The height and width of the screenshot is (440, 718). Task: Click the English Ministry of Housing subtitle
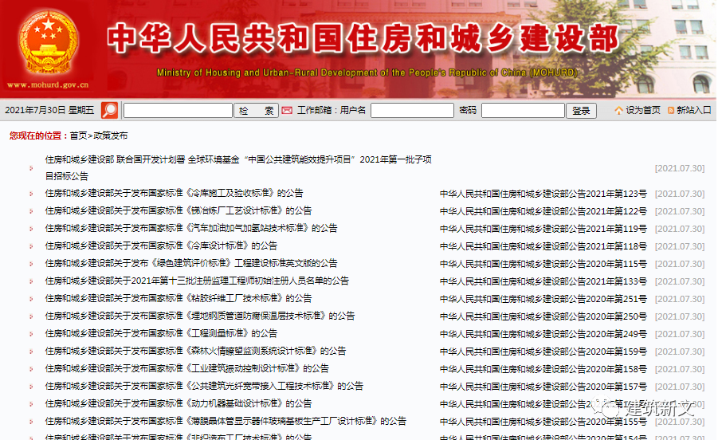pyautogui.click(x=367, y=73)
